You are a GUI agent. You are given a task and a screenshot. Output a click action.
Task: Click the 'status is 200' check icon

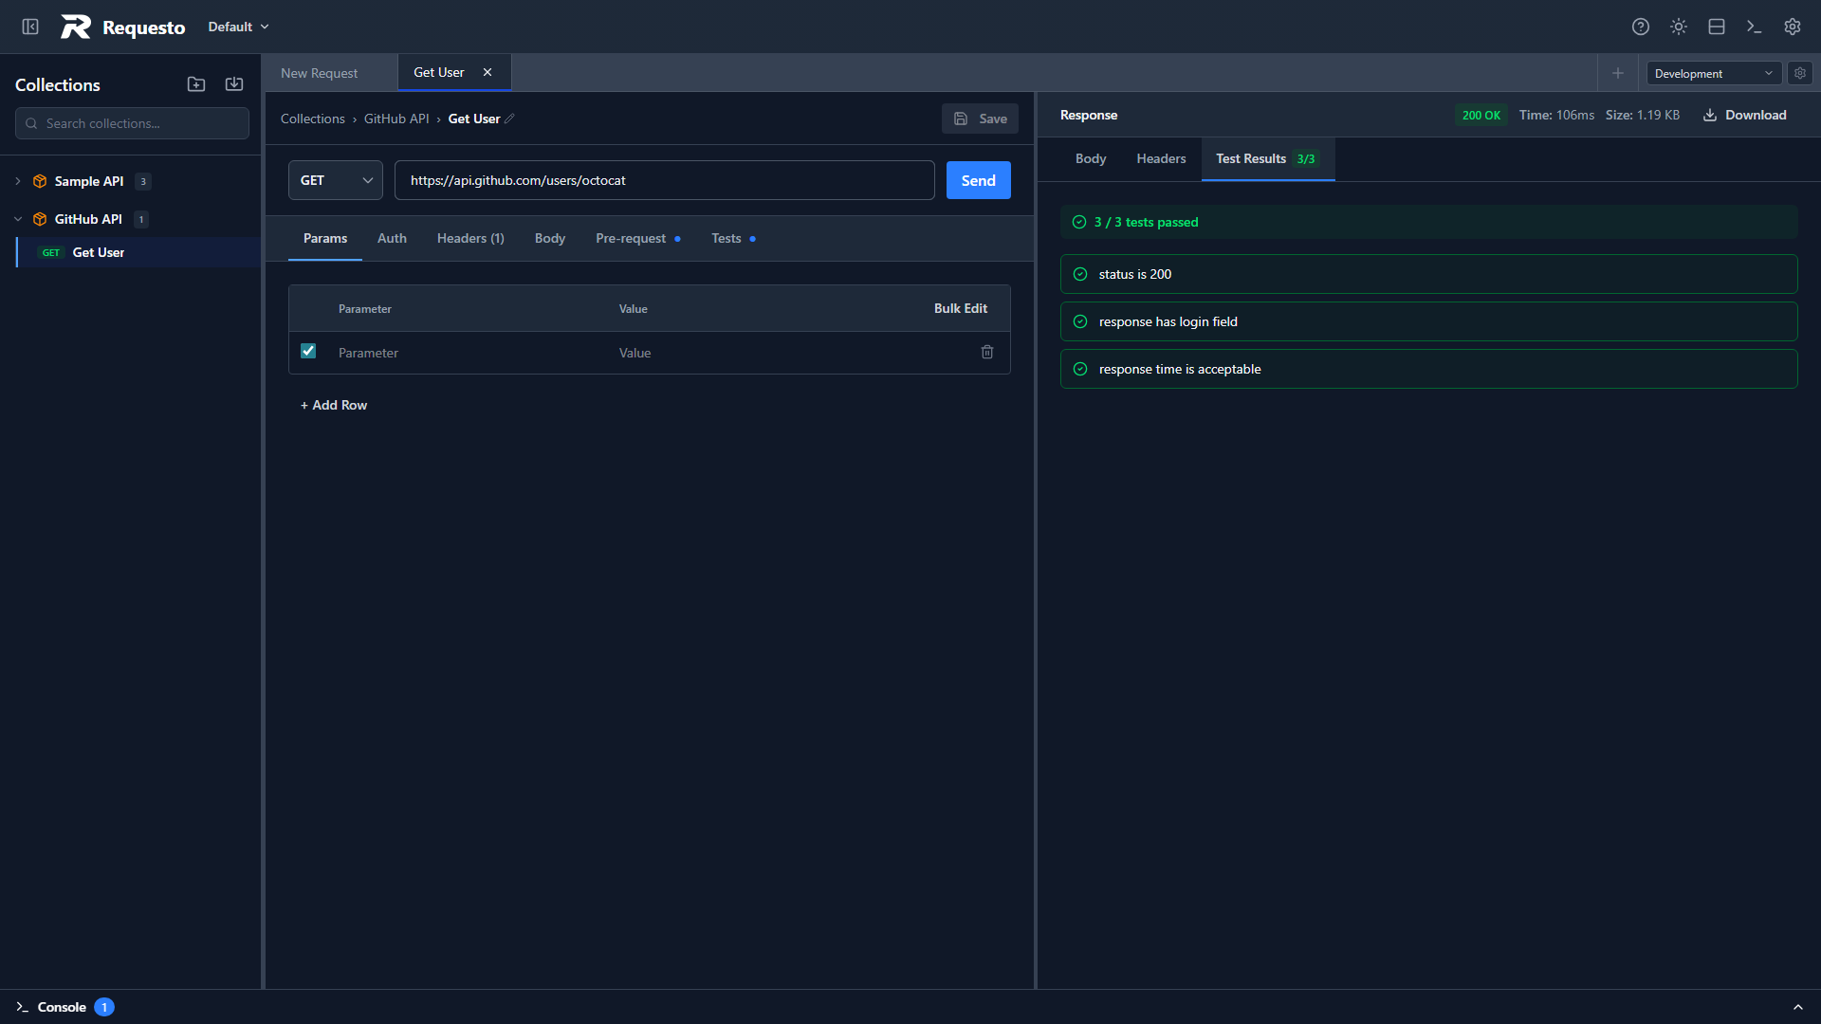point(1080,274)
